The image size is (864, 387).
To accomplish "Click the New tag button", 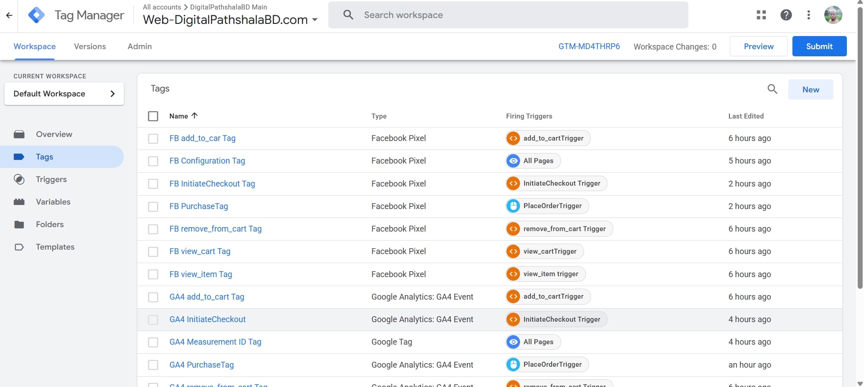I will coord(810,90).
